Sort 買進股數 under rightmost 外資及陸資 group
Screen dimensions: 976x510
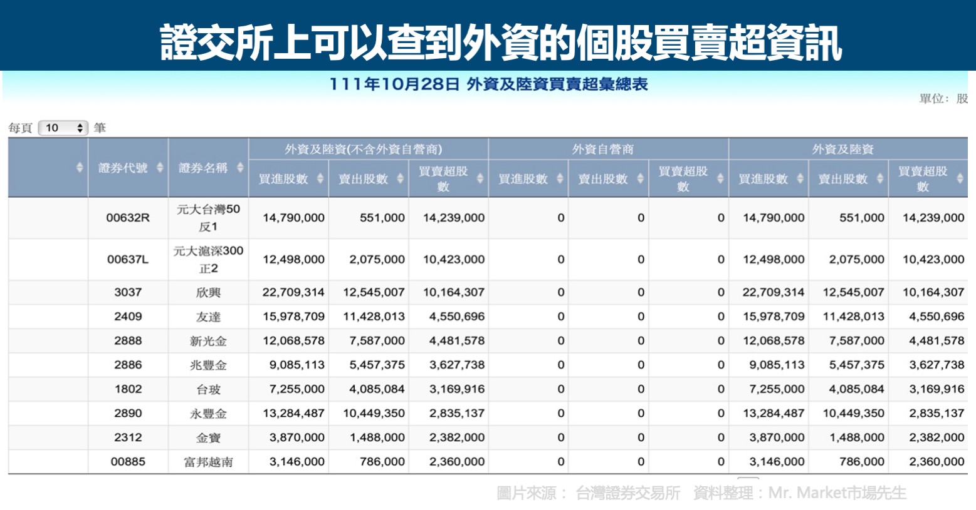(x=800, y=179)
